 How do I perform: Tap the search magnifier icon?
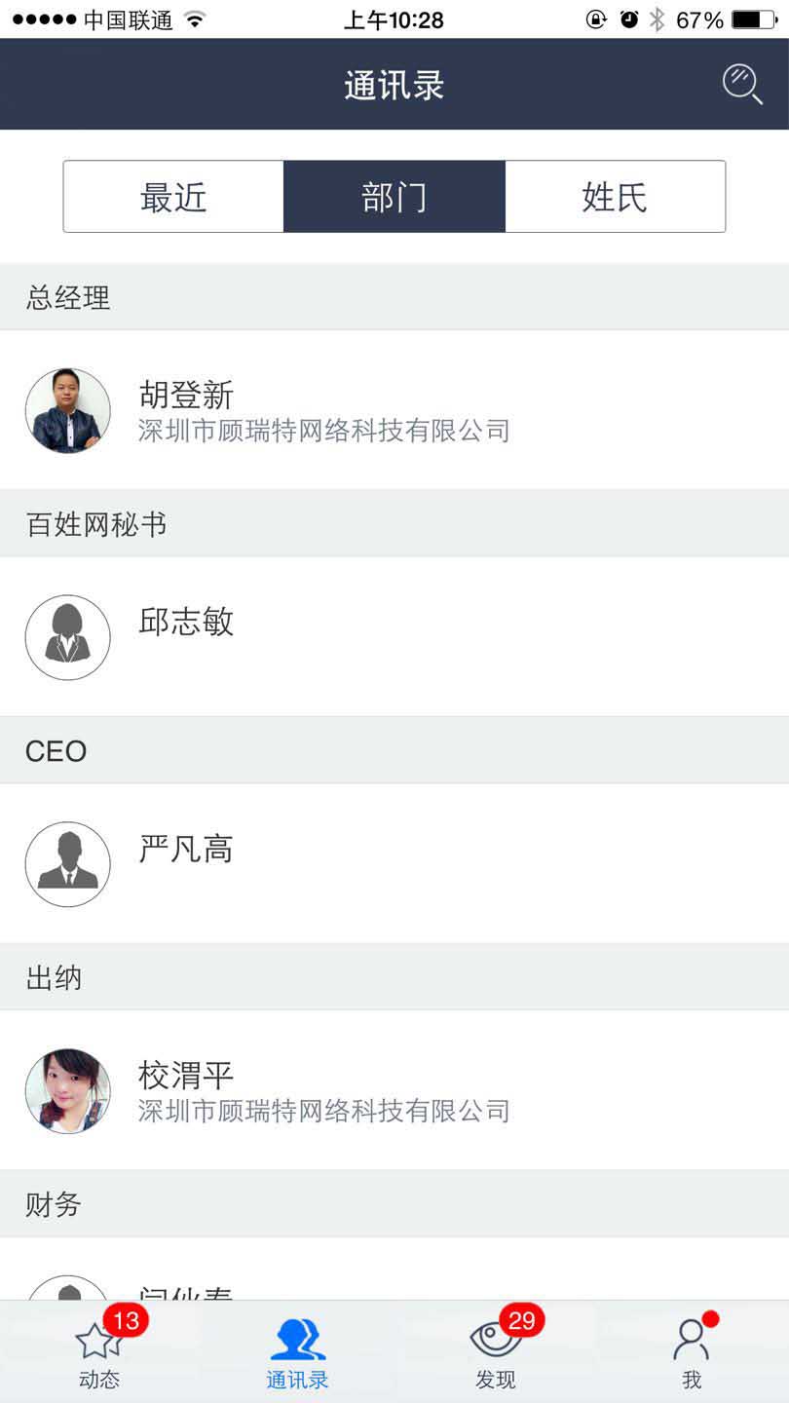pyautogui.click(x=741, y=84)
